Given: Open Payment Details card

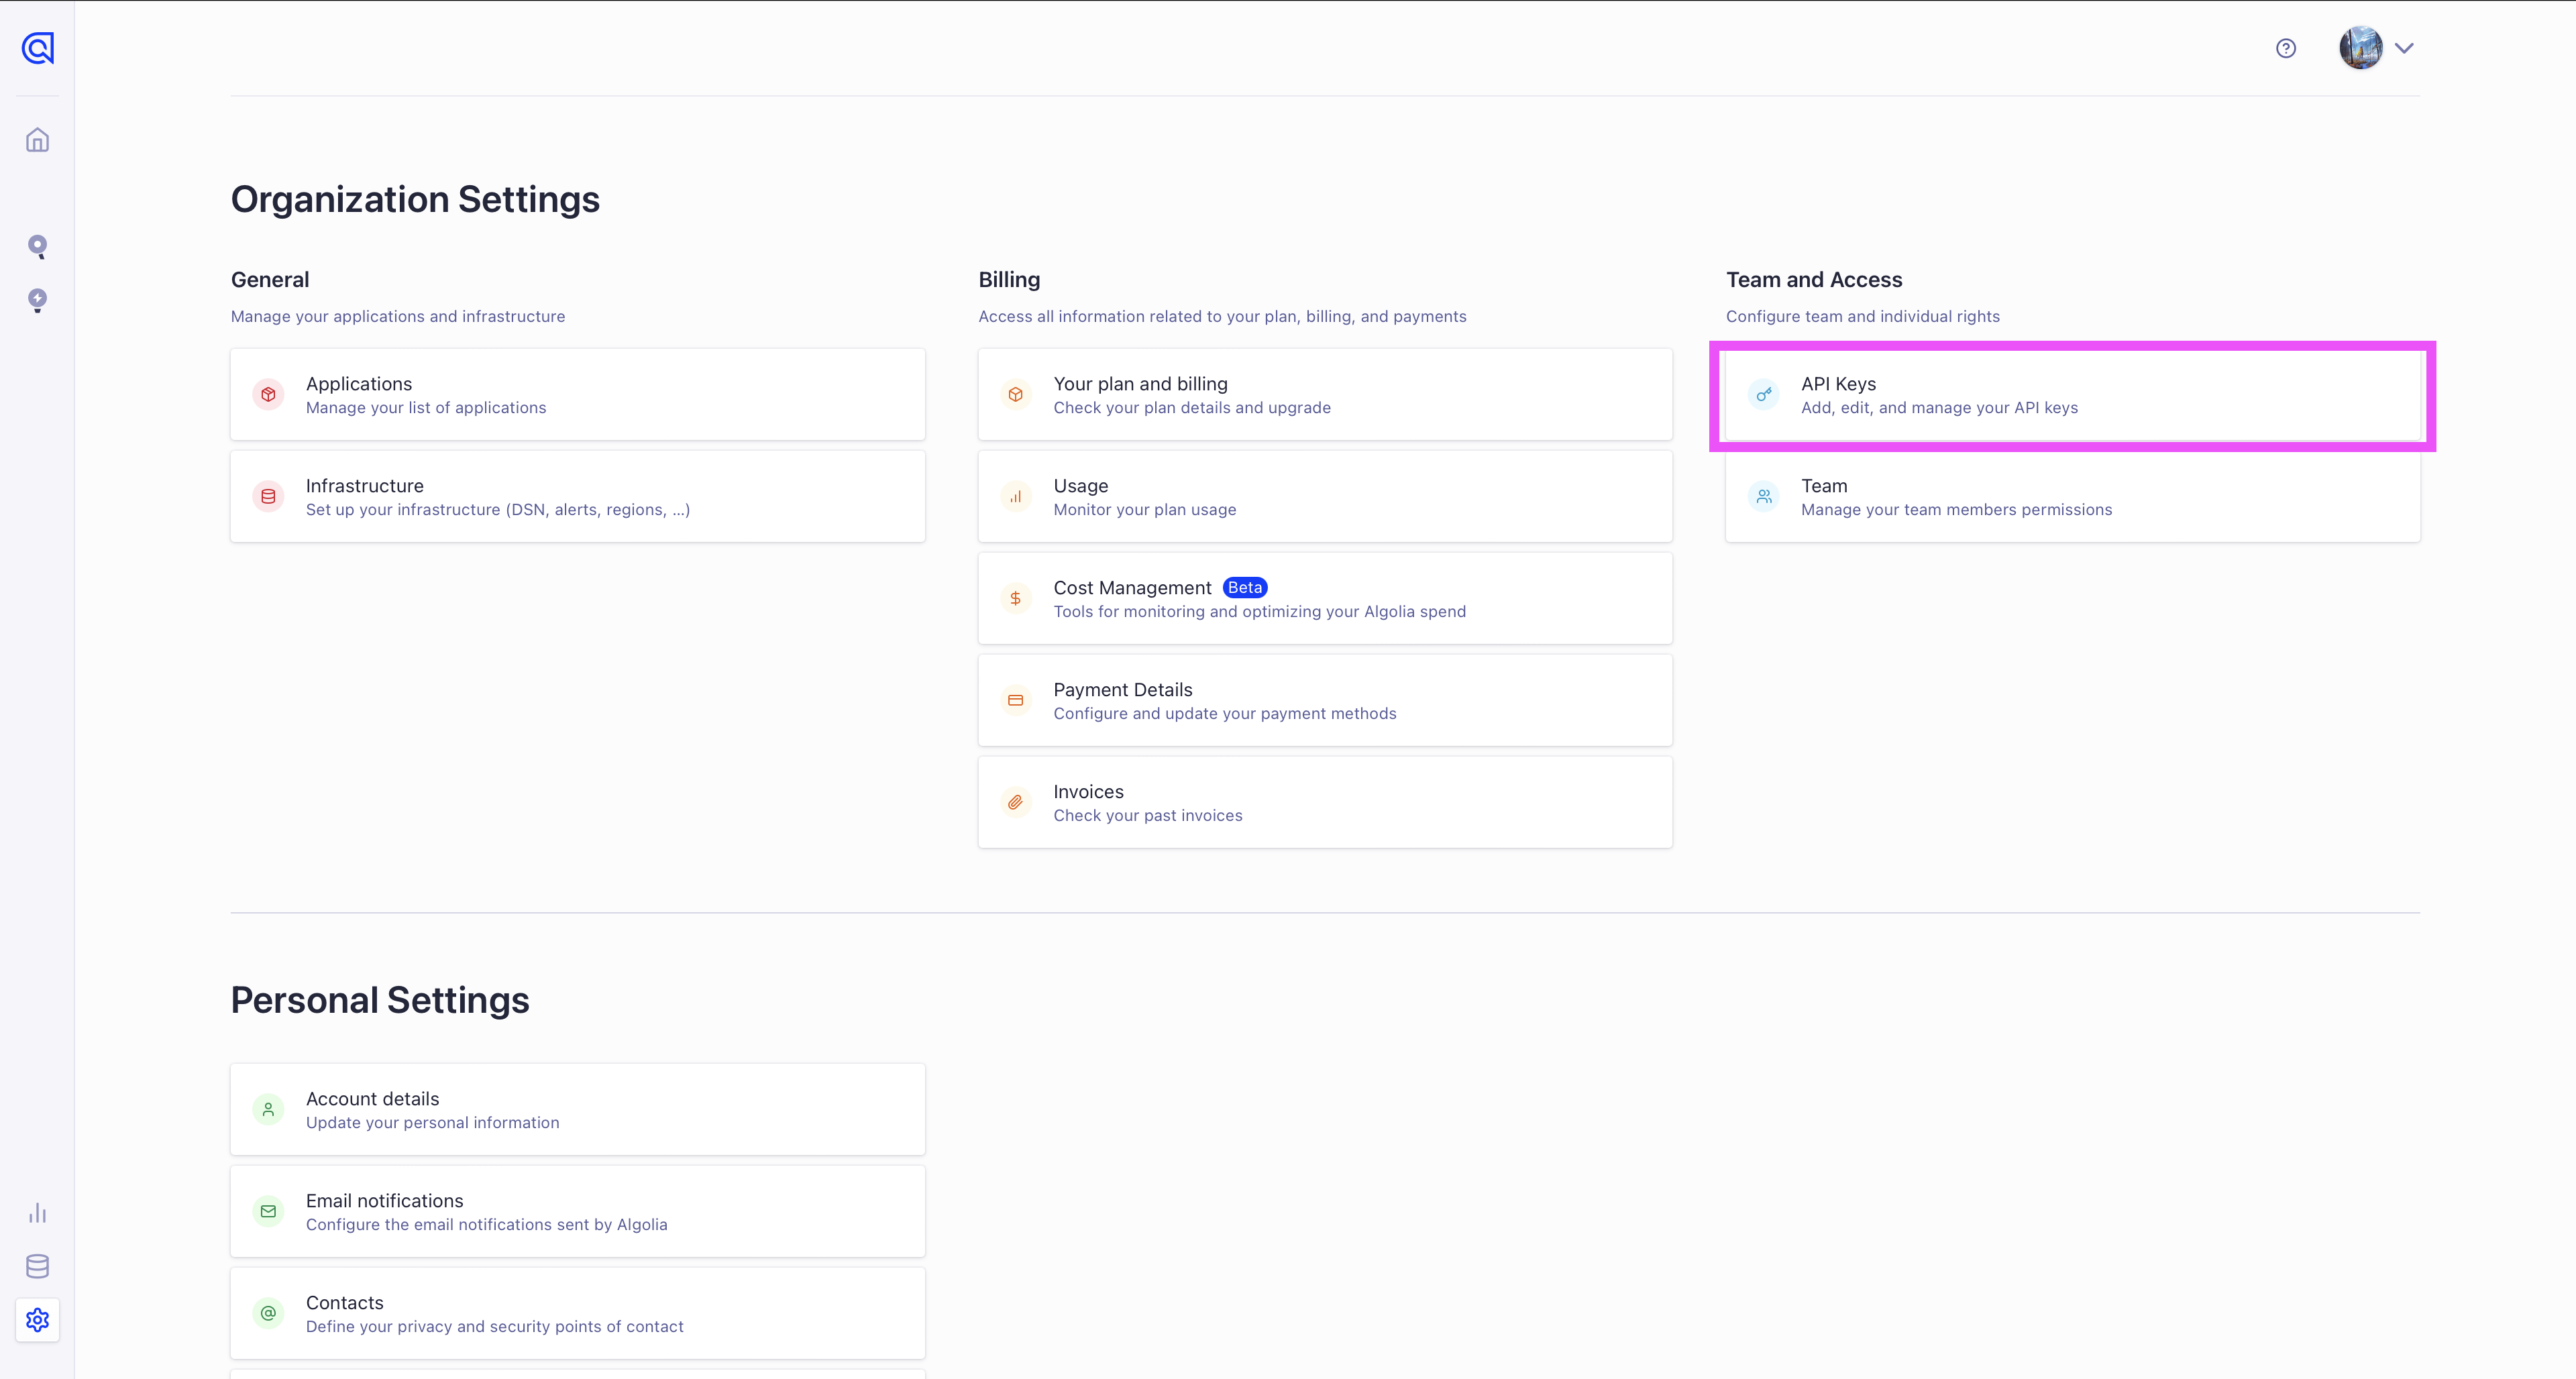Looking at the screenshot, I should (x=1324, y=701).
